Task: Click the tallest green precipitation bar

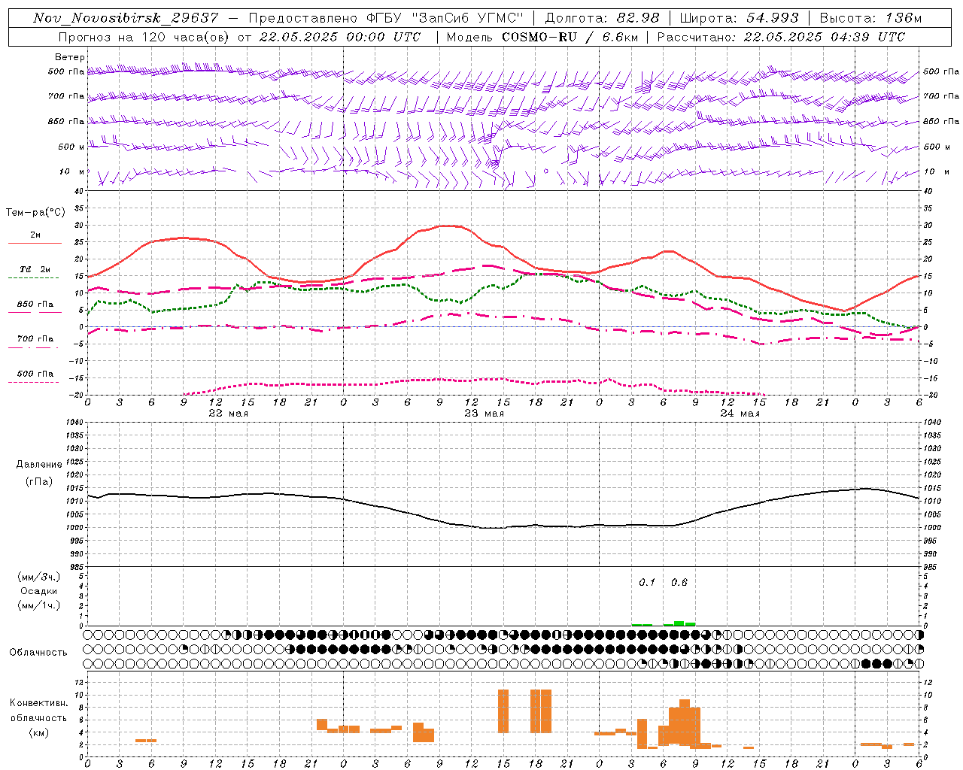Action: pos(679,623)
